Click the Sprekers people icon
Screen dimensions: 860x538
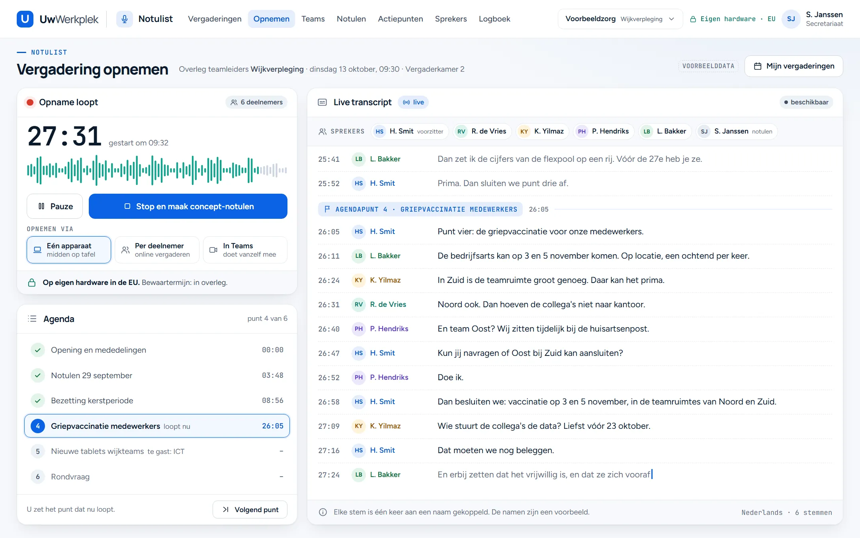pos(322,132)
